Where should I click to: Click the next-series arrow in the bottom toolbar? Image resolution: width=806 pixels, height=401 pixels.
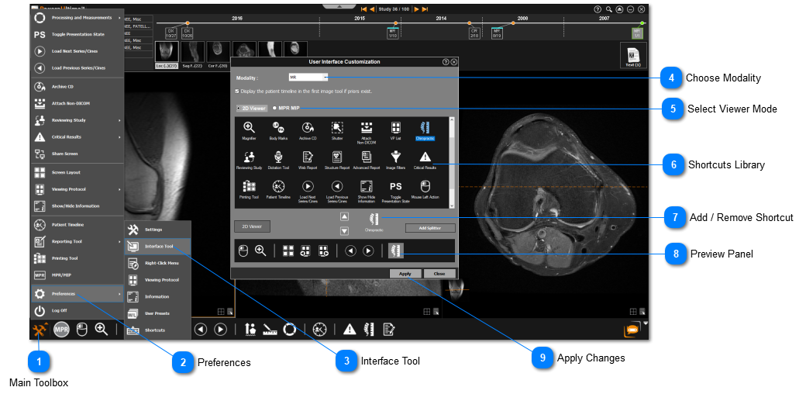click(220, 330)
